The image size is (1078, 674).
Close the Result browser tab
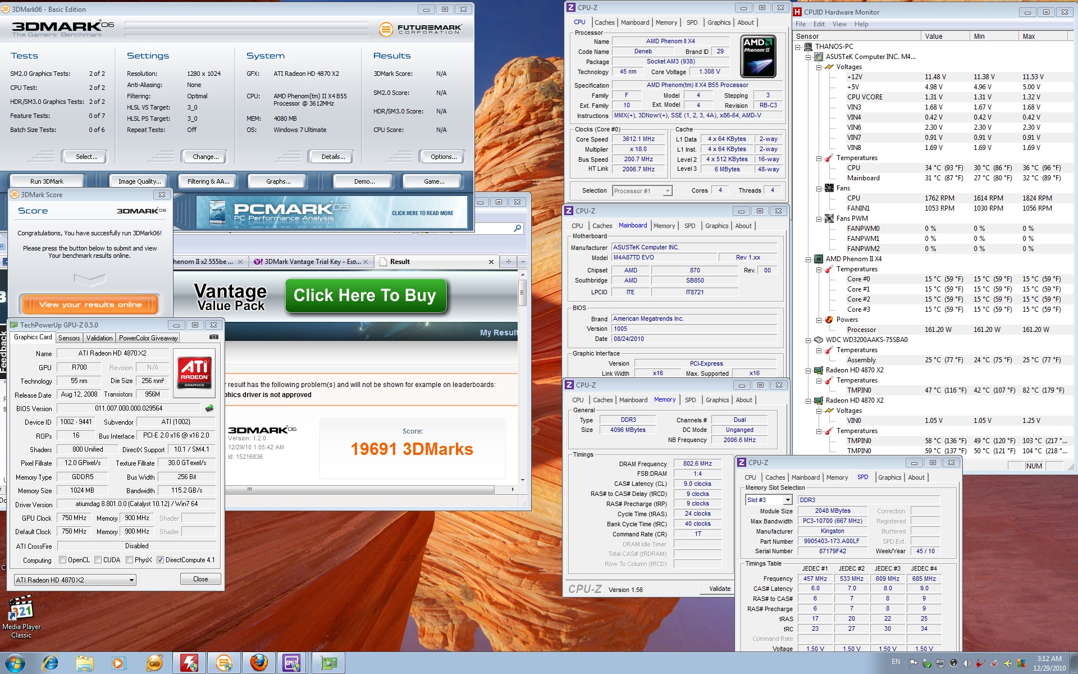pos(491,262)
